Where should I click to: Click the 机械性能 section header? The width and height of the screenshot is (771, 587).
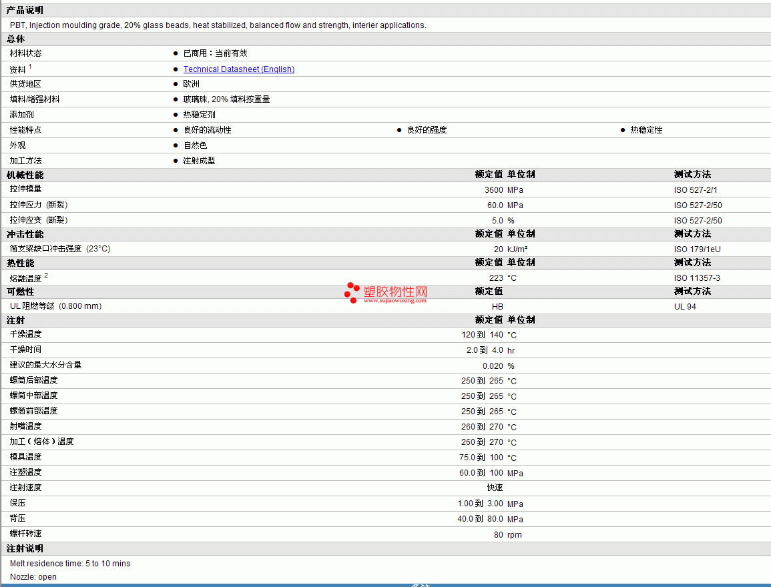(25, 175)
